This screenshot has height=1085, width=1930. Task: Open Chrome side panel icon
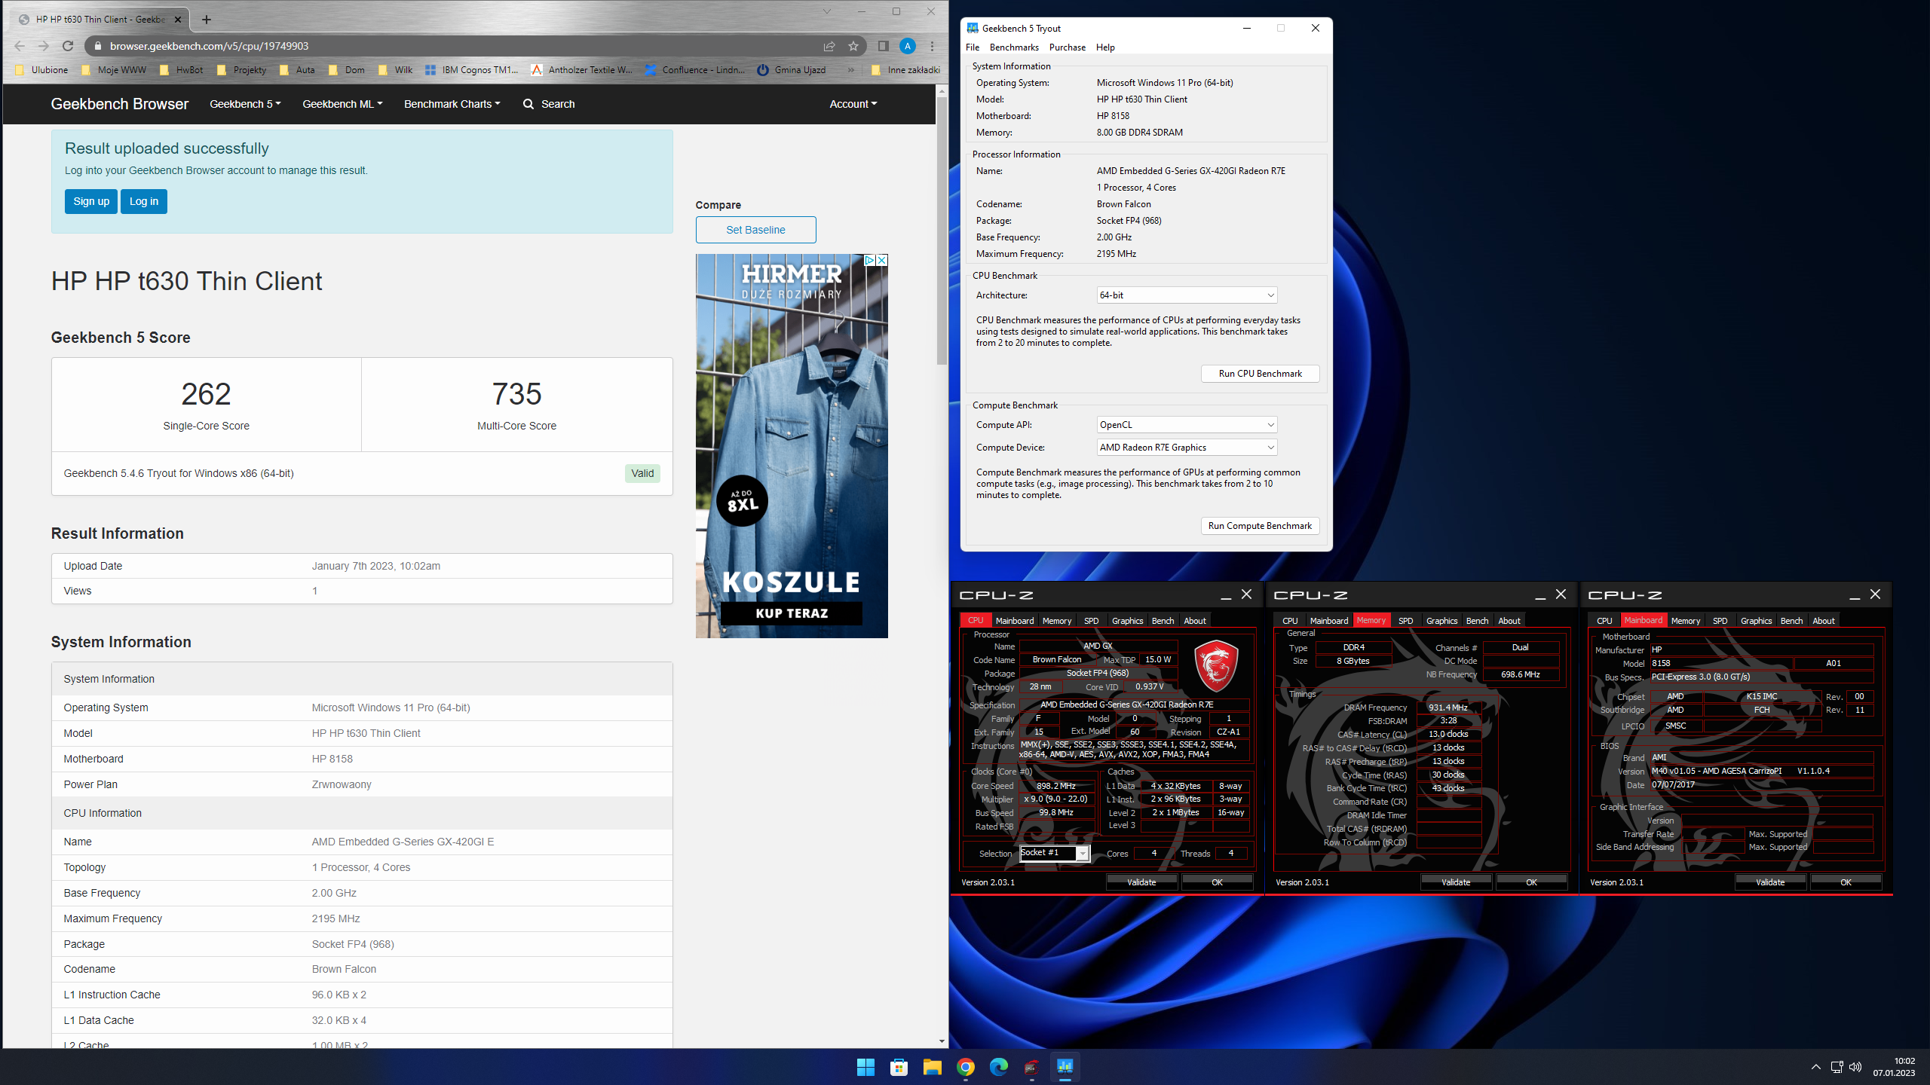(x=883, y=46)
